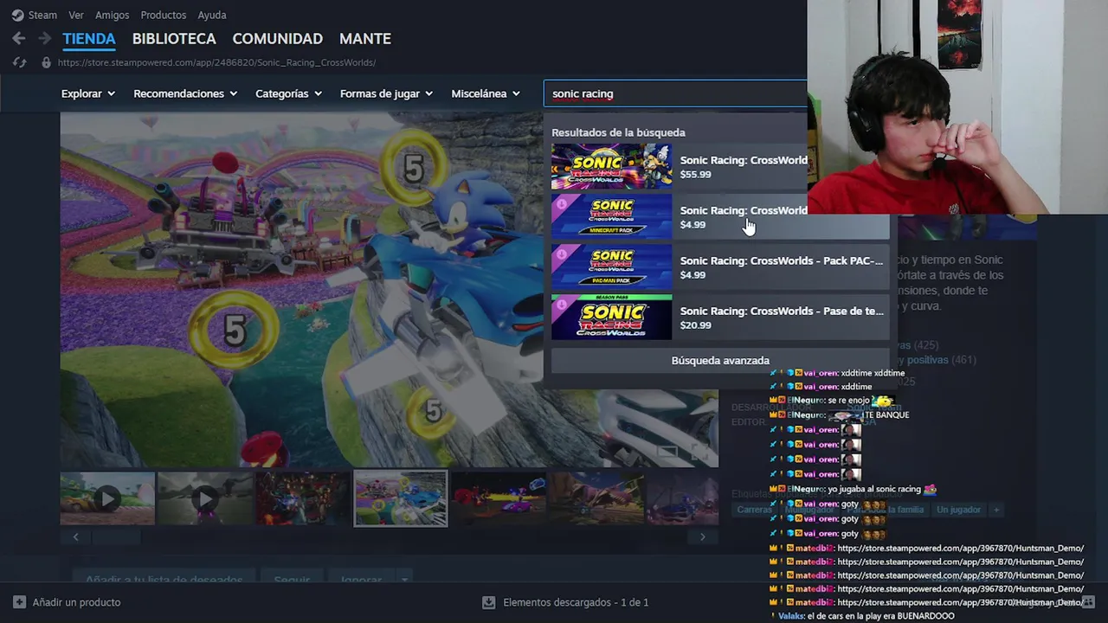This screenshot has height=623, width=1108.
Task: Select the fifth thumbnail with purple car
Action: [x=499, y=498]
